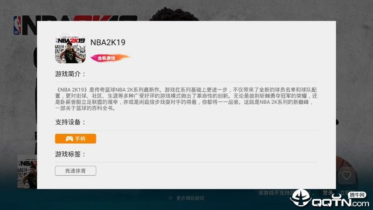Select the 竞速体育 game tag

coord(76,171)
